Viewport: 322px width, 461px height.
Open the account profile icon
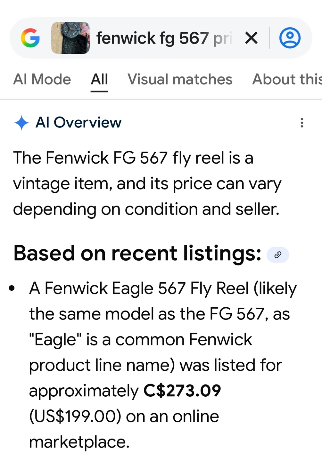290,38
